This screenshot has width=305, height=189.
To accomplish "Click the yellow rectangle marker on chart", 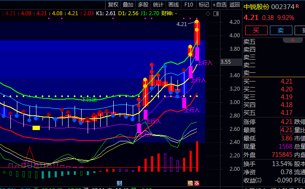I will click(36, 128).
